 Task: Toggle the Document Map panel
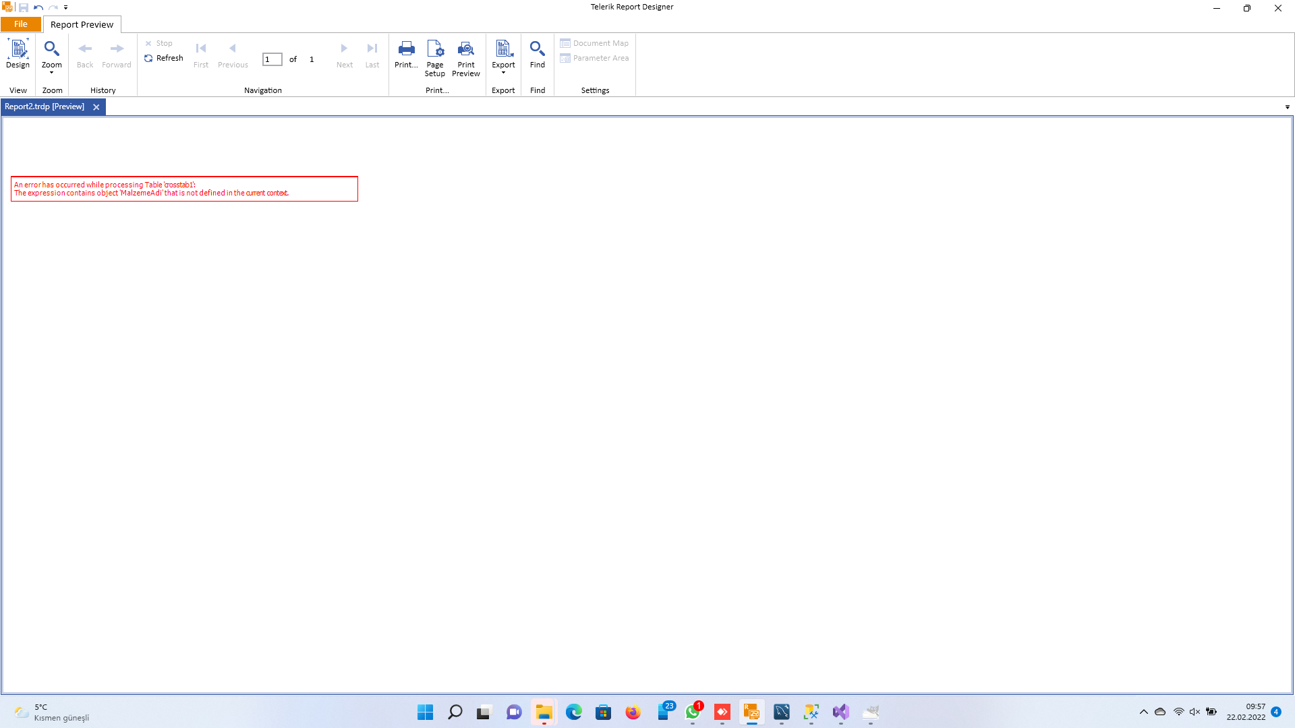pyautogui.click(x=594, y=43)
